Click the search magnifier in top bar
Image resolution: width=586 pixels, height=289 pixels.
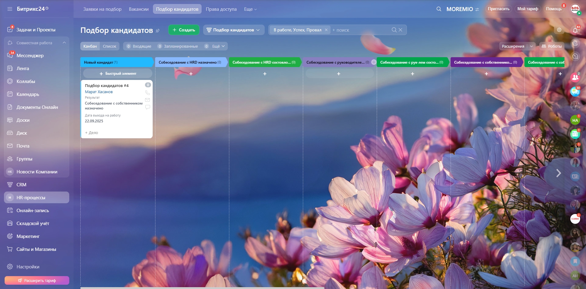click(x=439, y=9)
